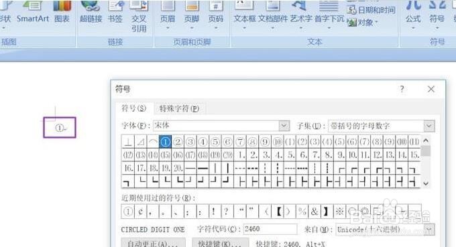Click the 字符代码 2460 field
Viewport: 456px width, 247px height.
270,229
